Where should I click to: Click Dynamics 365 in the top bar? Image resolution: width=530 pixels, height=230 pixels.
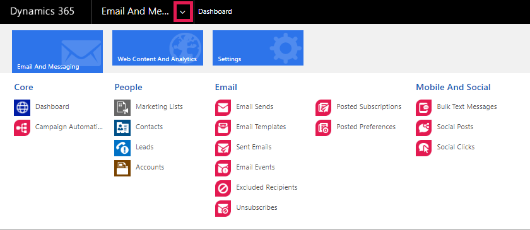click(42, 11)
